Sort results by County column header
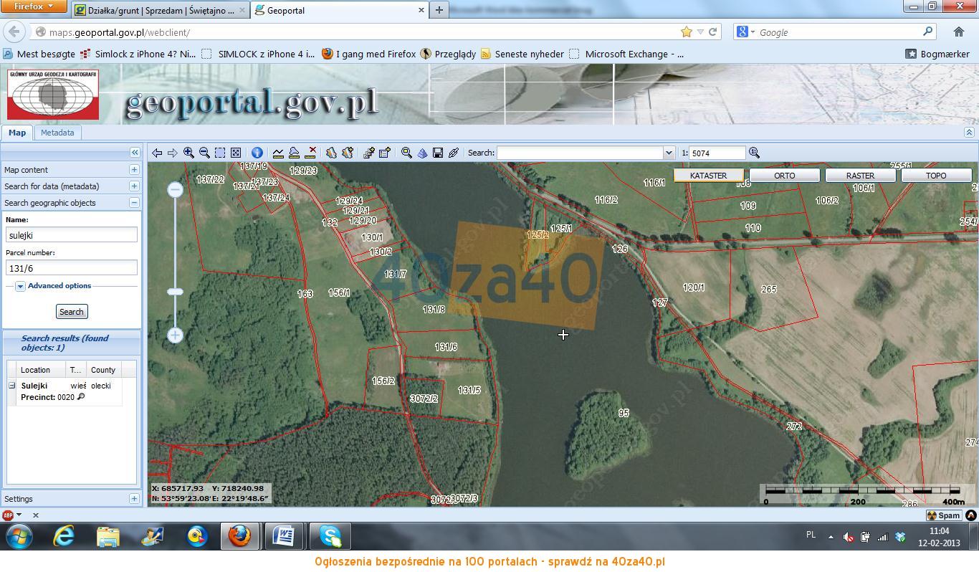This screenshot has width=979, height=572. 103,370
